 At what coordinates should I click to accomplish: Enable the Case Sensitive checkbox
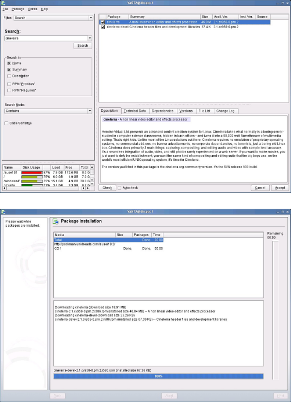[x=6, y=123]
